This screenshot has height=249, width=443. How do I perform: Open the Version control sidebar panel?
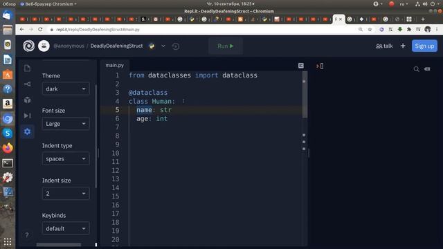pyautogui.click(x=27, y=84)
